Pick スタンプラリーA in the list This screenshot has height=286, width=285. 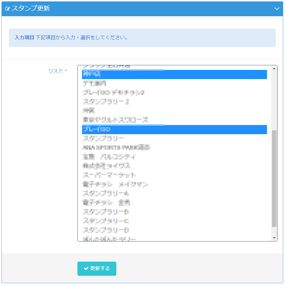[106, 193]
